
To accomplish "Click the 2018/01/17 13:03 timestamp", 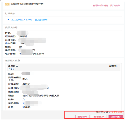I will coord(22,20).
